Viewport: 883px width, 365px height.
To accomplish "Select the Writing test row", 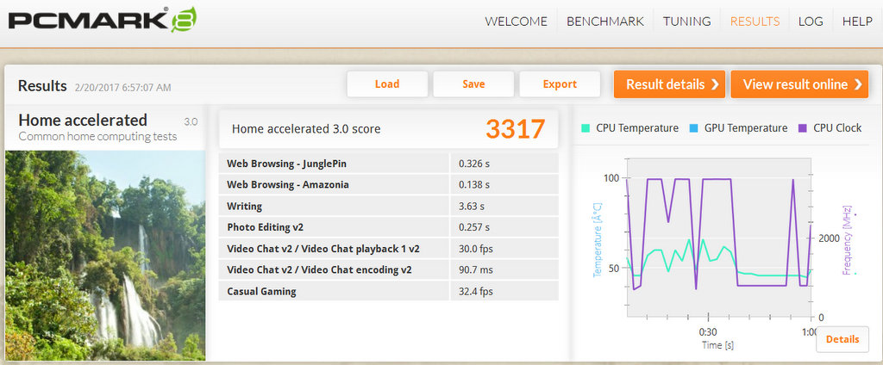I will click(389, 206).
